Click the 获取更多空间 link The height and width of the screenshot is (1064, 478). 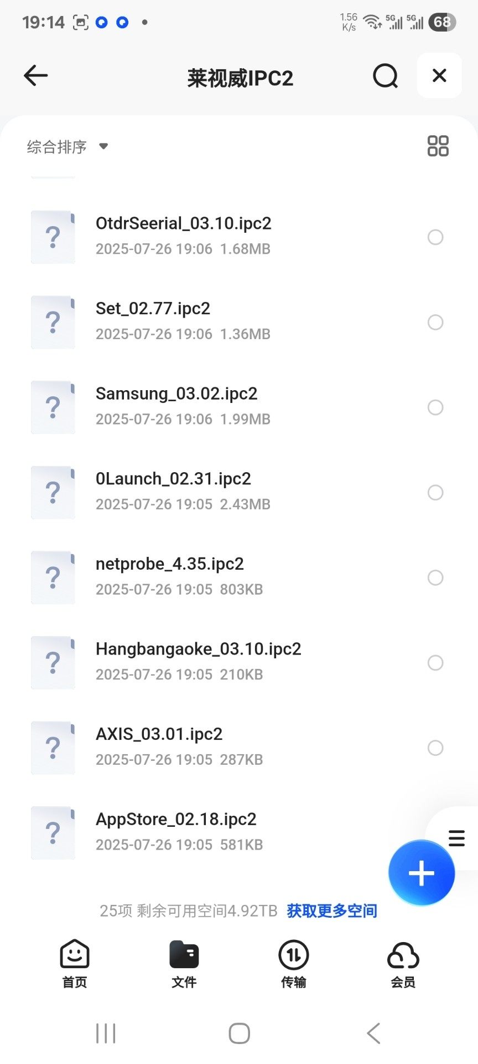332,910
